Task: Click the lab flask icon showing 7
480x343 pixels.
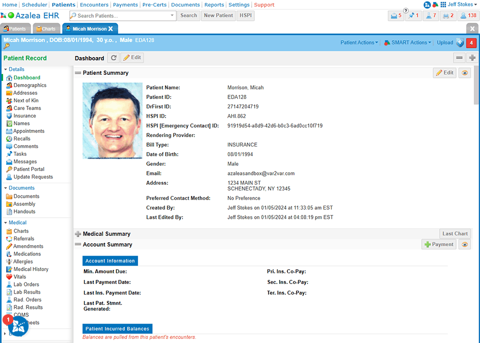Action: pyautogui.click(x=431, y=16)
